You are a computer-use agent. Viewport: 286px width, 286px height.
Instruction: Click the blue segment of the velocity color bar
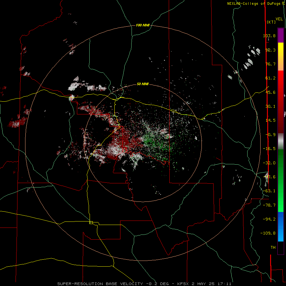(x=281, y=227)
